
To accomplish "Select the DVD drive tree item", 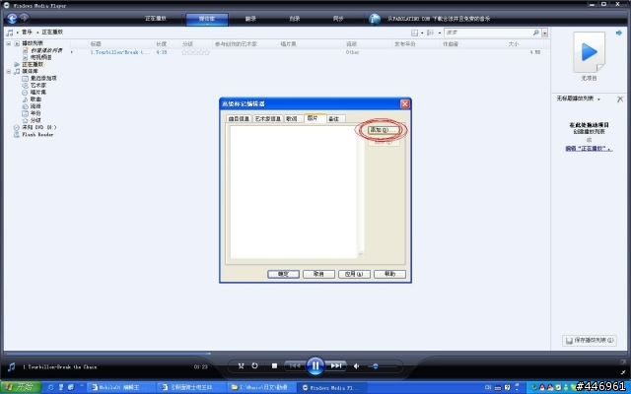I will (39, 127).
